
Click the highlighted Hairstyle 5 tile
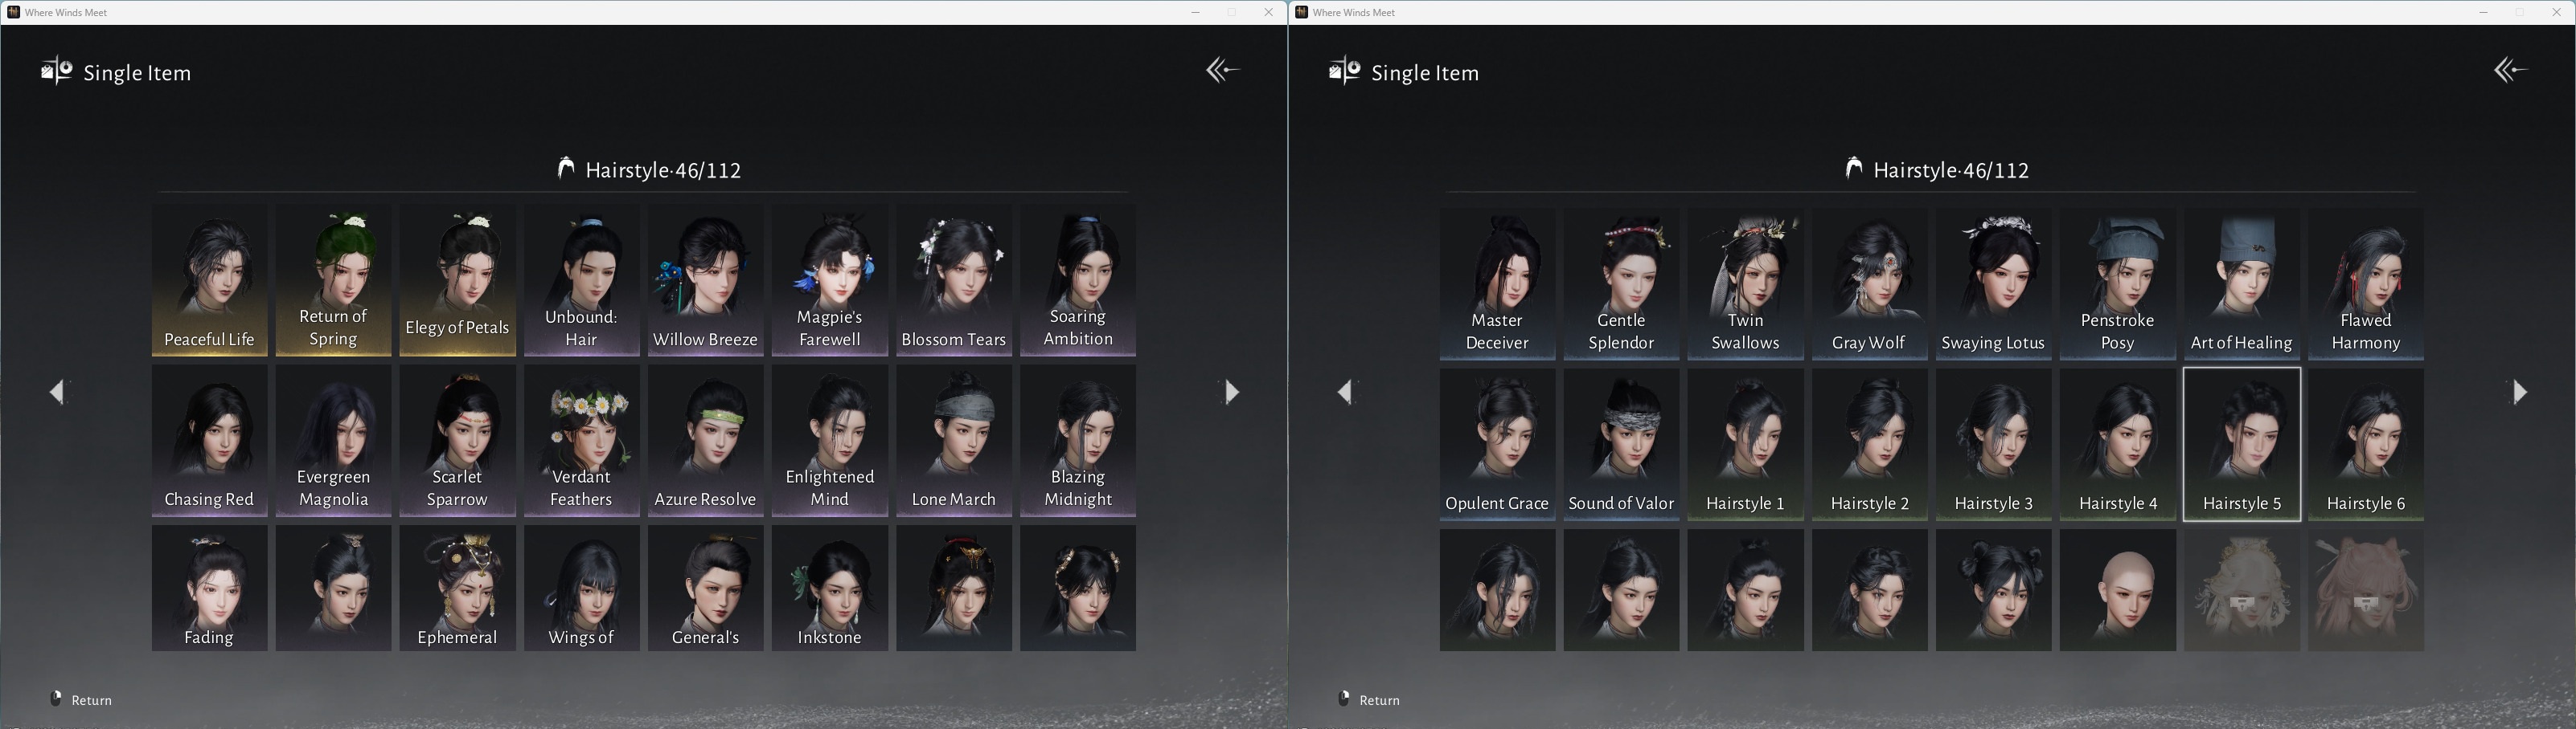coord(2241,445)
